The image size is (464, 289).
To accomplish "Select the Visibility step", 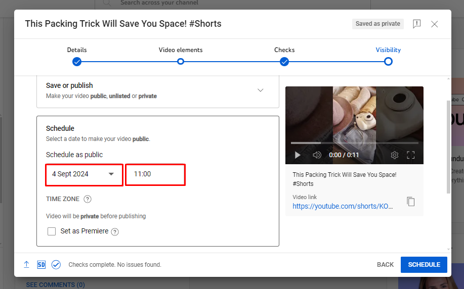I will click(x=388, y=62).
